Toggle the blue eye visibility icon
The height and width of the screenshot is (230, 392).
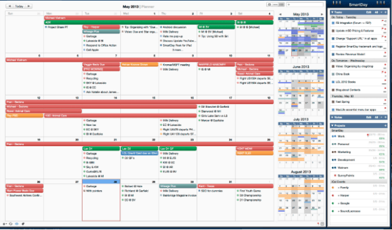point(16,224)
